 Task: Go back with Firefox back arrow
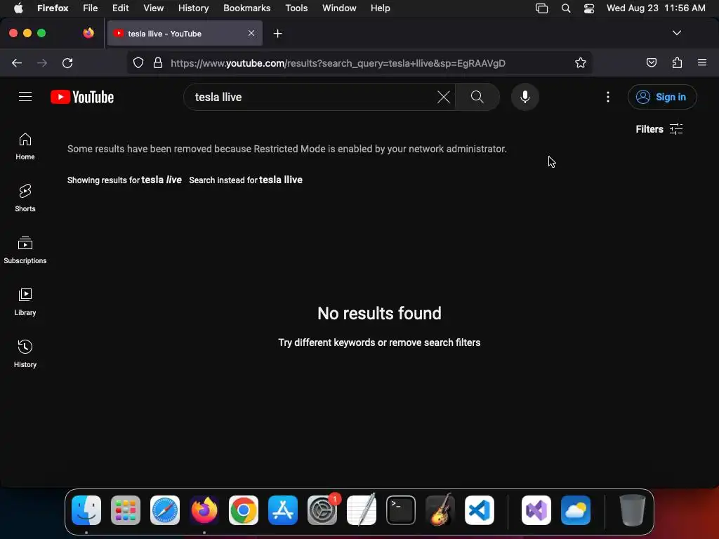(x=17, y=62)
